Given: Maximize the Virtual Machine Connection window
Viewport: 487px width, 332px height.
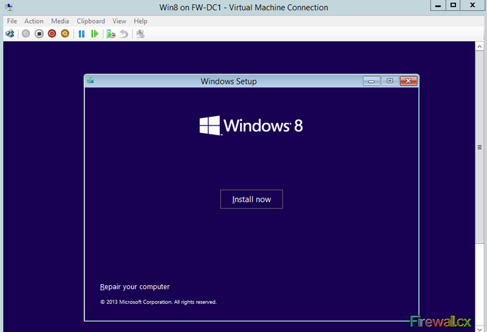Looking at the screenshot, I should pos(453,5).
